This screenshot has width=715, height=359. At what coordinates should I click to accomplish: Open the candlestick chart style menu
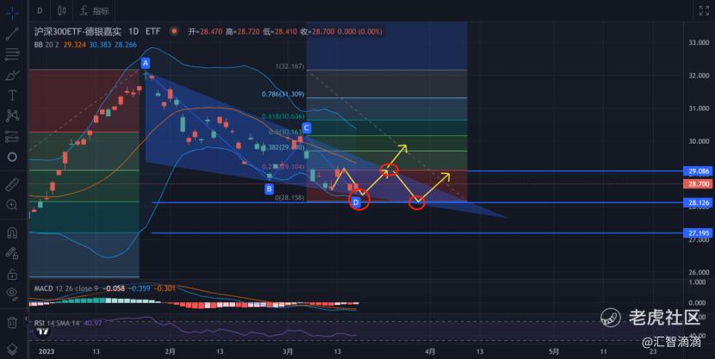click(x=63, y=10)
